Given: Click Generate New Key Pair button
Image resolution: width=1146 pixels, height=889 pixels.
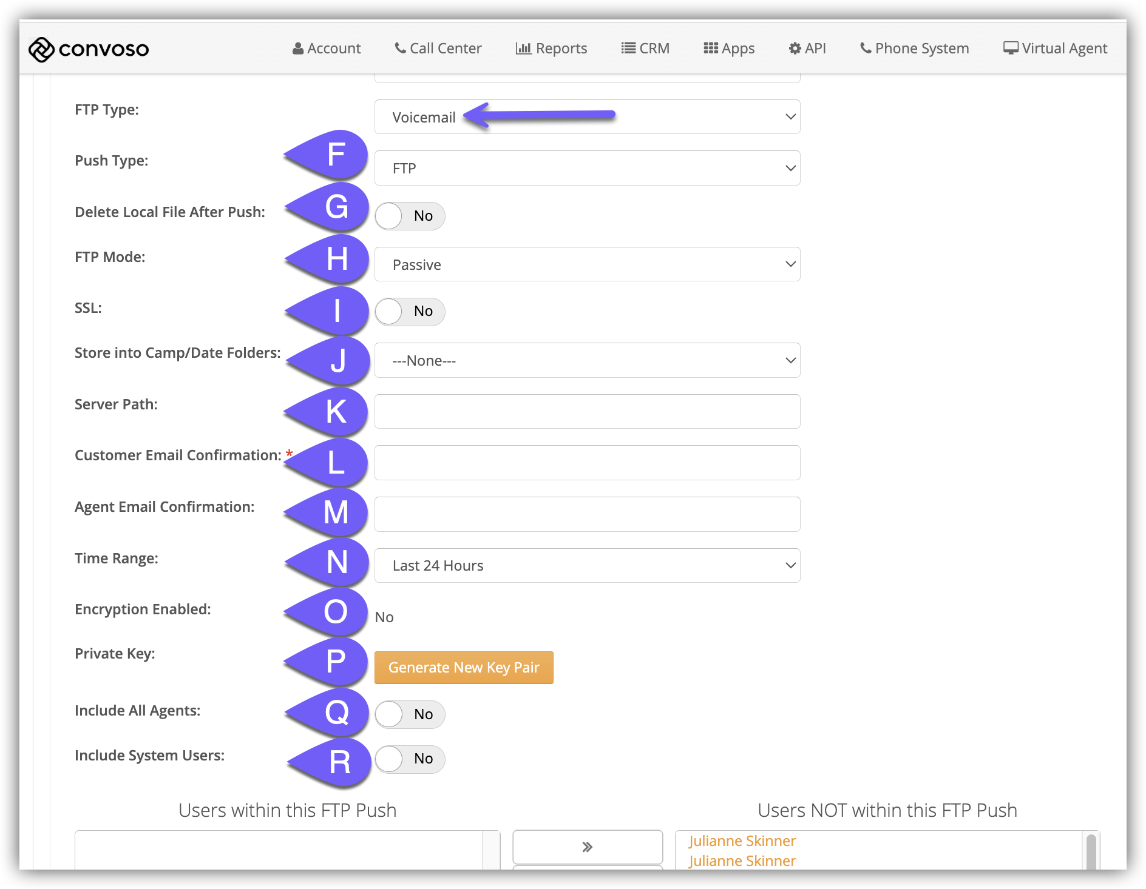Looking at the screenshot, I should pyautogui.click(x=464, y=668).
